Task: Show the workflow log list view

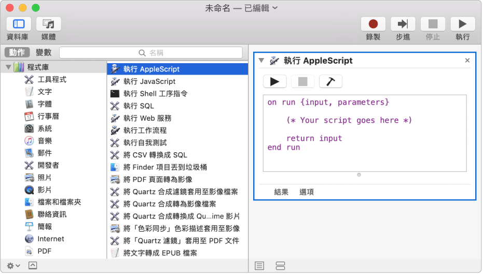Action: pos(259,266)
